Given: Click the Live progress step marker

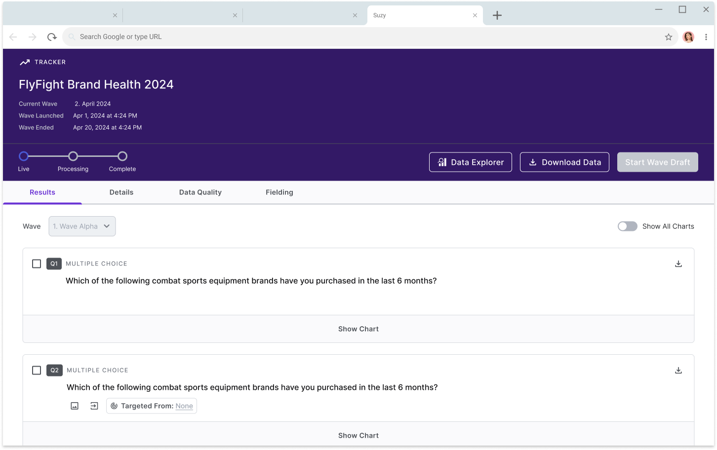Looking at the screenshot, I should 24,156.
